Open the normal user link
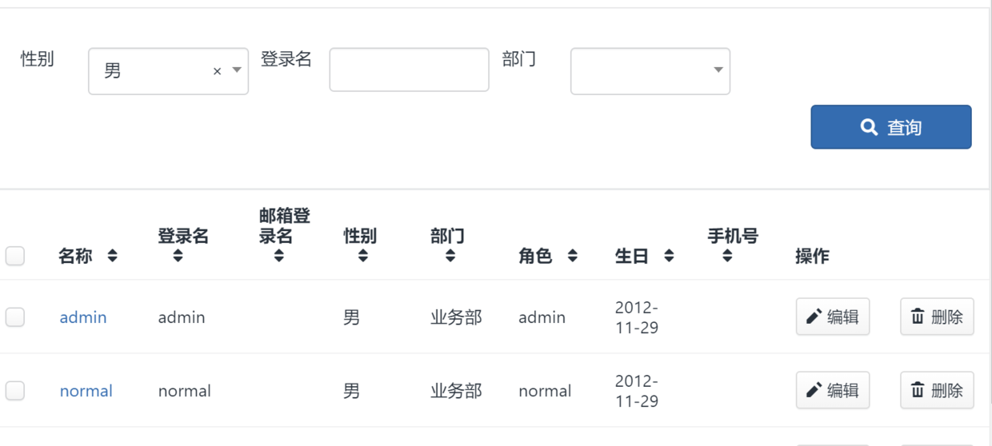Viewport: 992px width, 446px height. [x=86, y=391]
